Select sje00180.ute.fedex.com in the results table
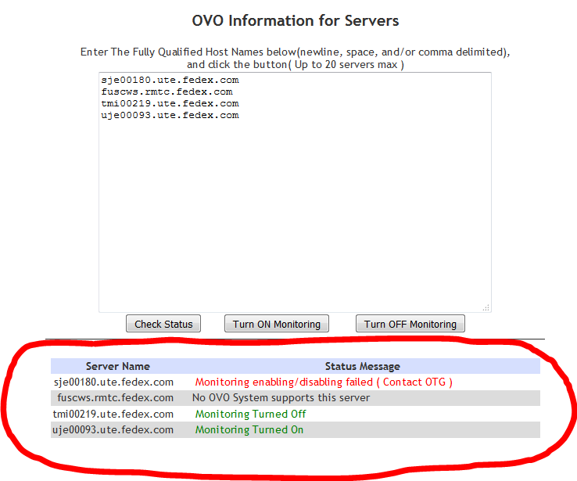This screenshot has height=481, width=577. [x=113, y=382]
